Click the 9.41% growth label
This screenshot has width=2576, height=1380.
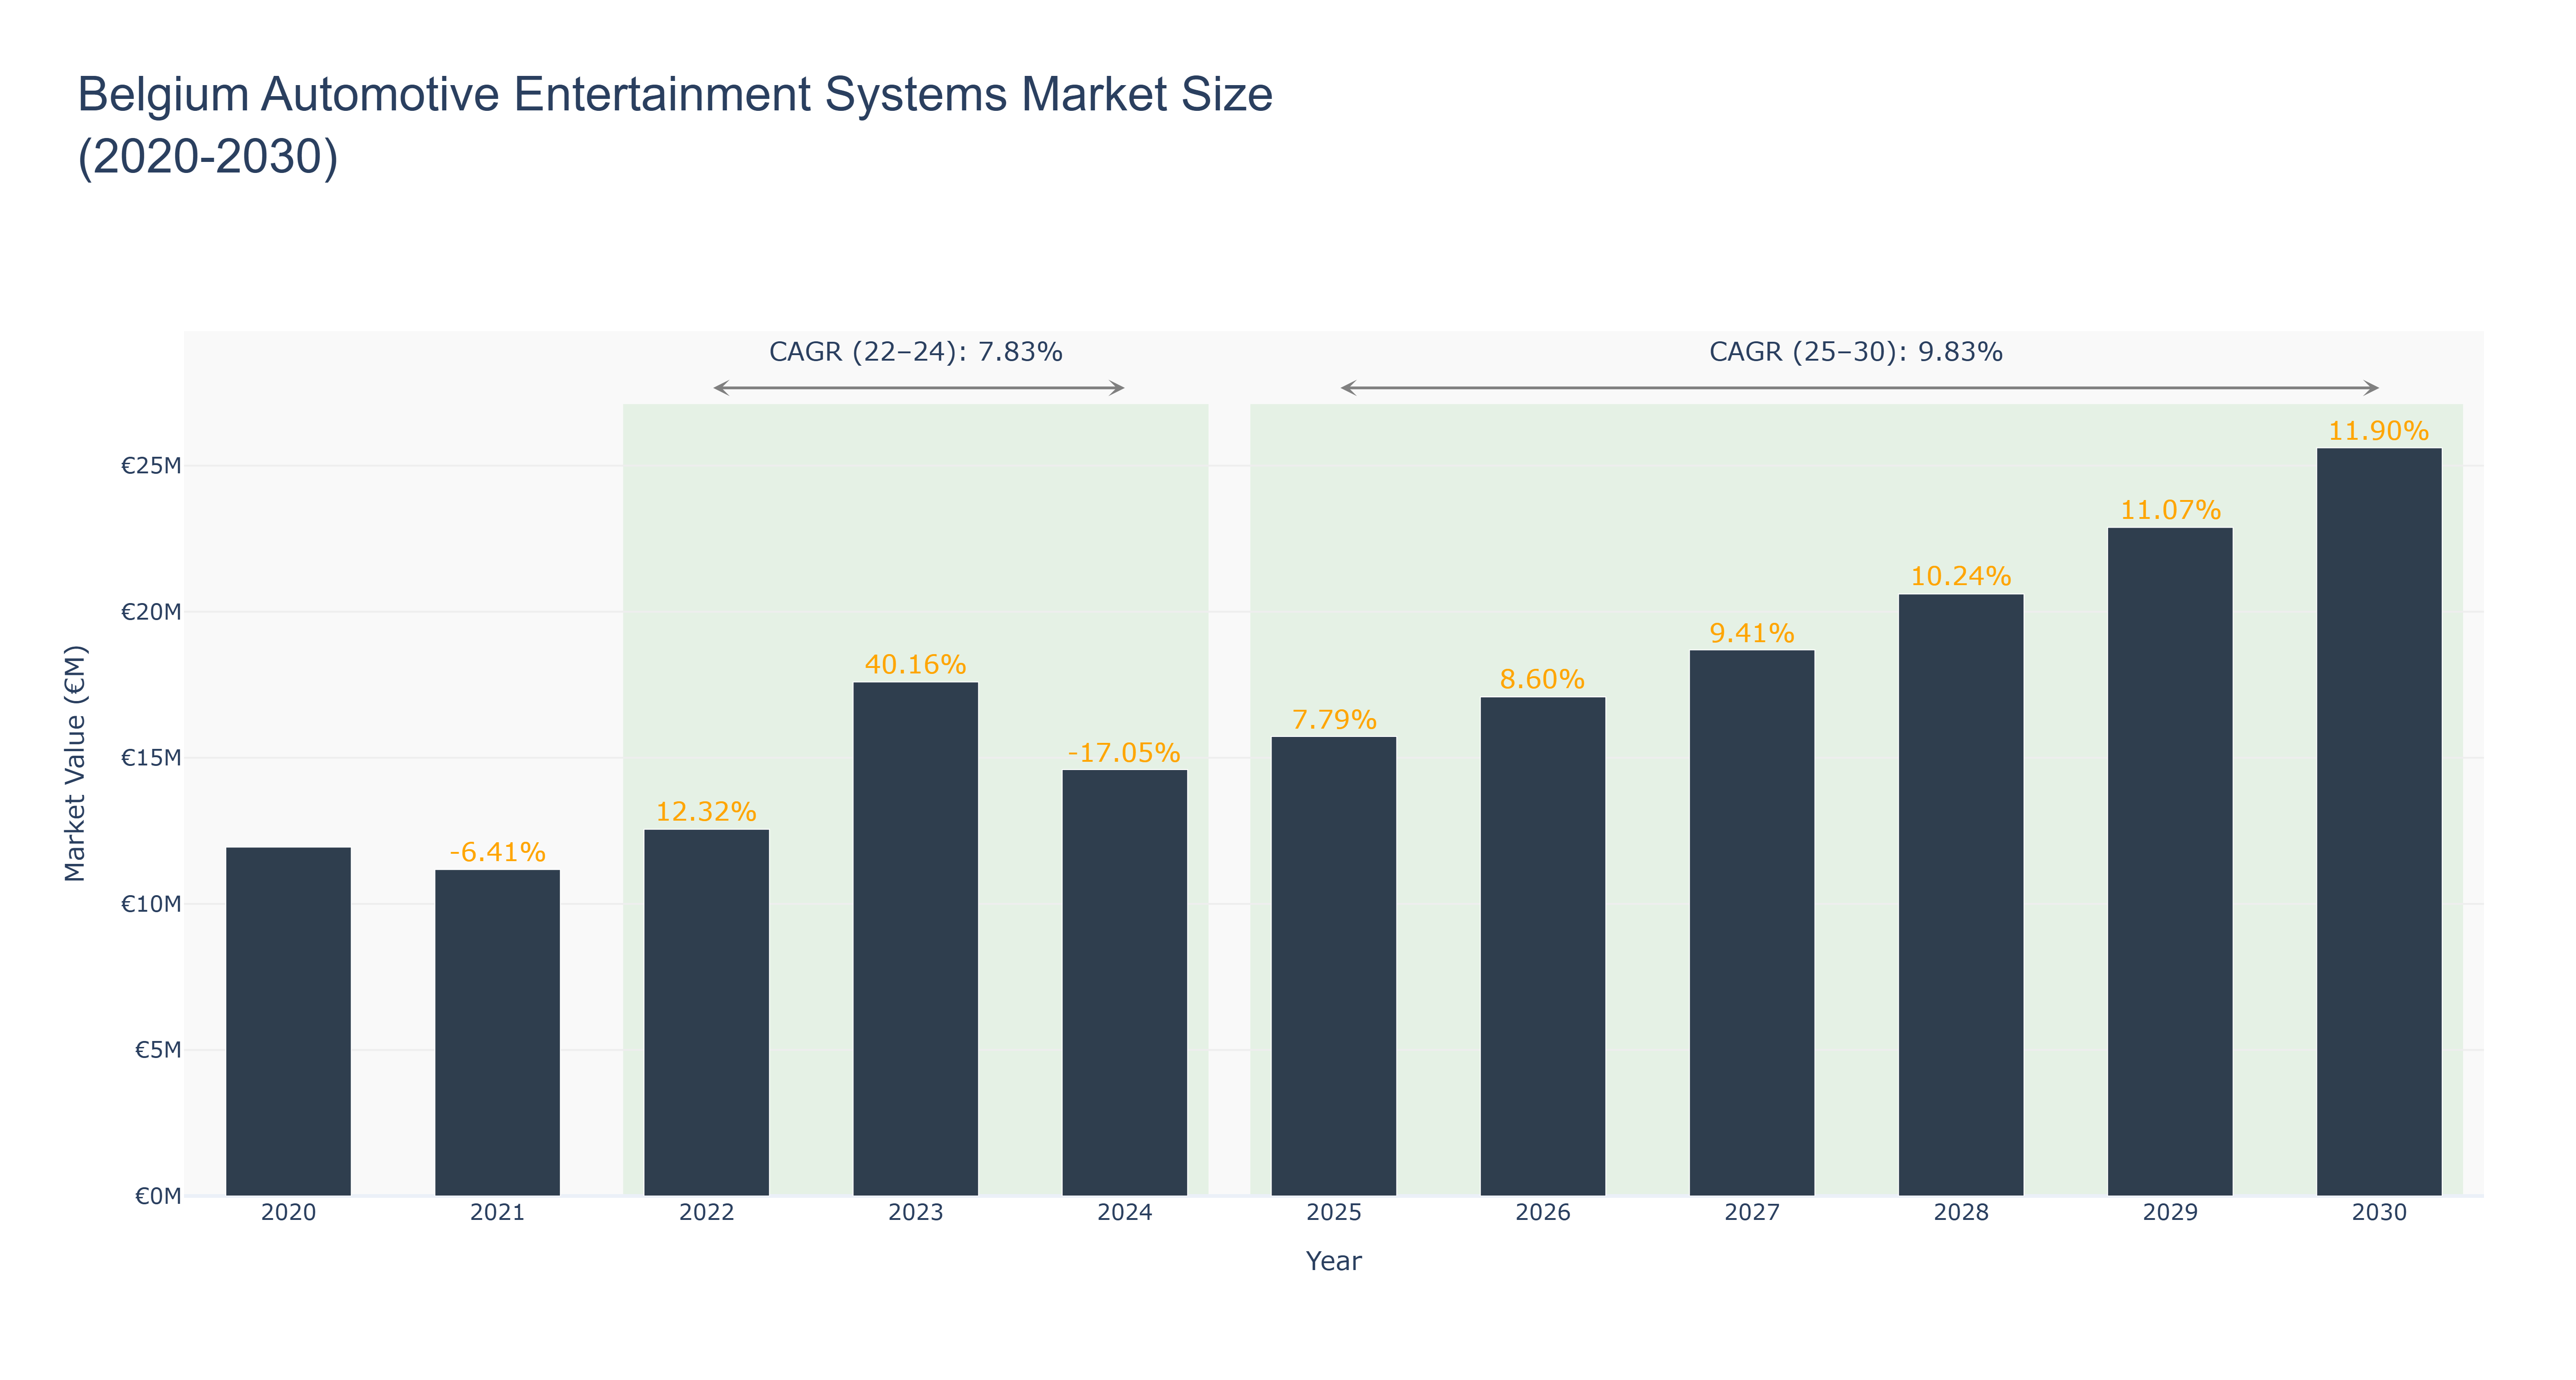click(1751, 633)
